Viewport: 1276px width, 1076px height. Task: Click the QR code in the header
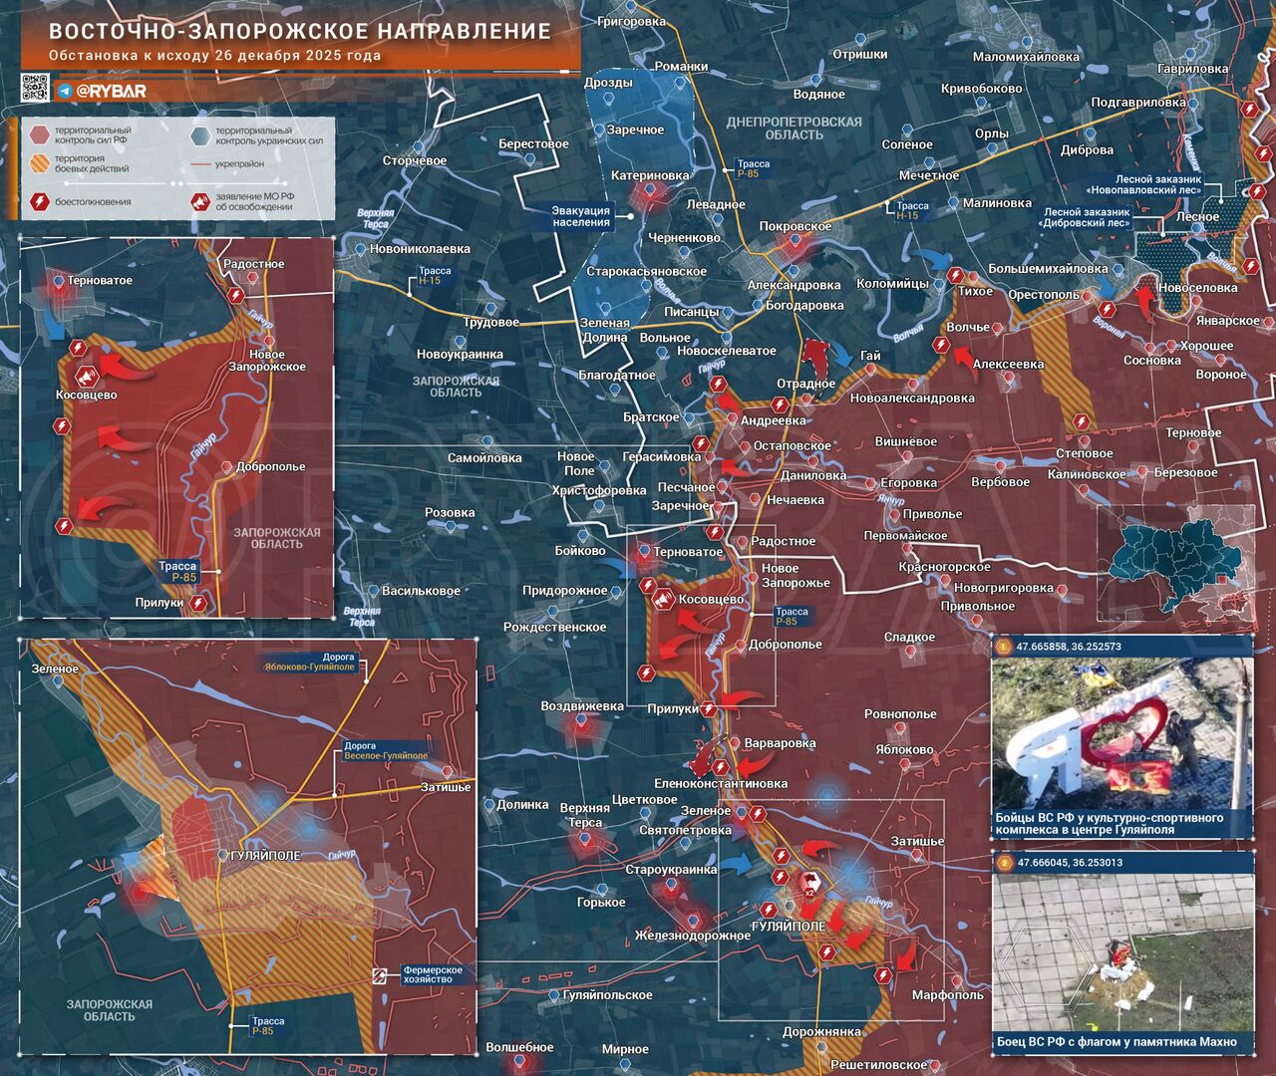35,88
